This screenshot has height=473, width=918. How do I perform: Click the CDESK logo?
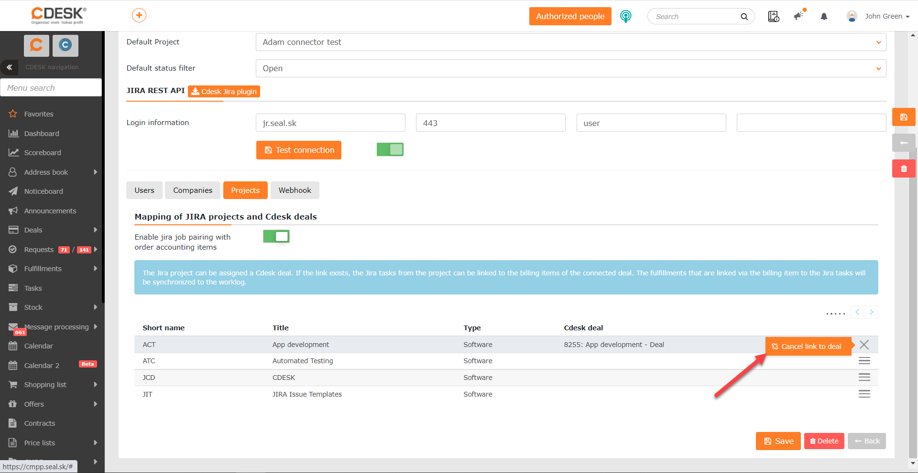coord(58,15)
